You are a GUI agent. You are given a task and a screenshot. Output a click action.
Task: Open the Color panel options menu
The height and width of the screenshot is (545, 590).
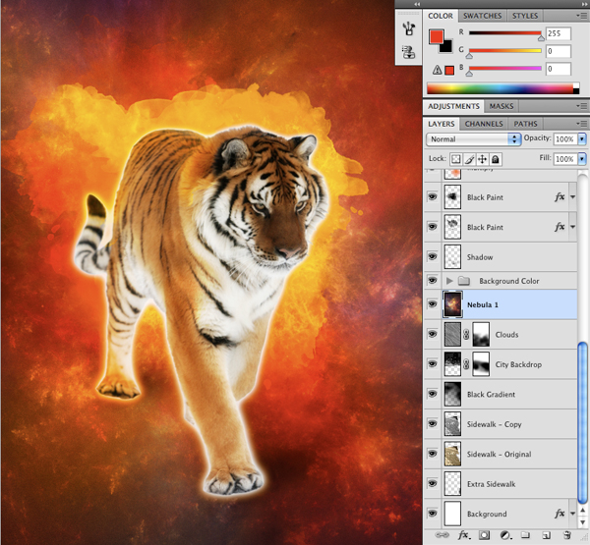[x=581, y=16]
